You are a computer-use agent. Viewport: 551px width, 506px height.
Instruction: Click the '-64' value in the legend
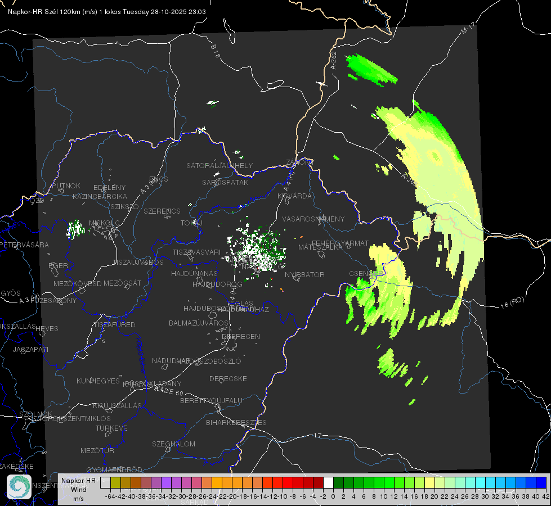(x=110, y=496)
